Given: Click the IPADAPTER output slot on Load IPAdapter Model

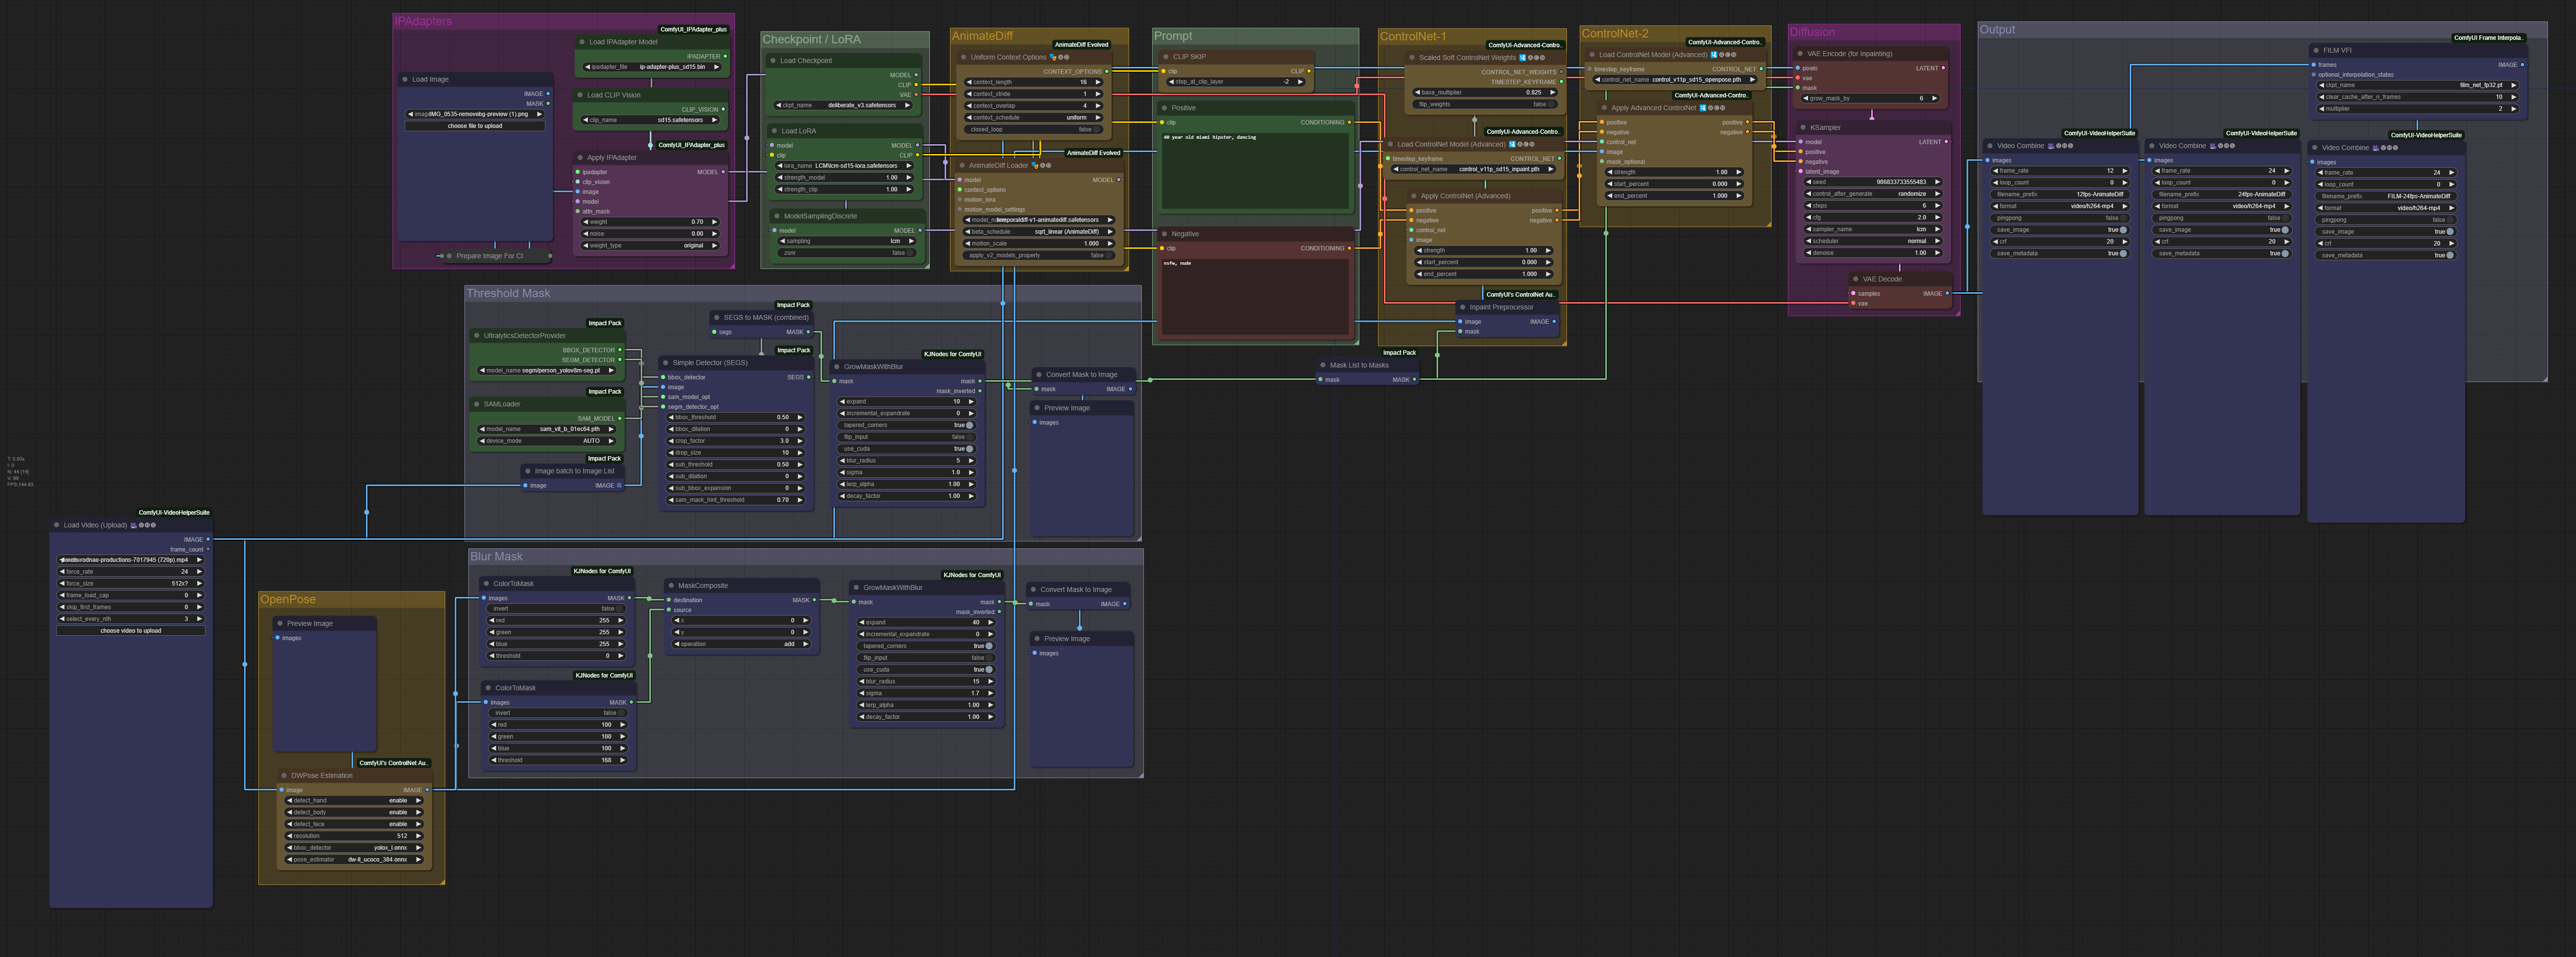Looking at the screenshot, I should (725, 56).
